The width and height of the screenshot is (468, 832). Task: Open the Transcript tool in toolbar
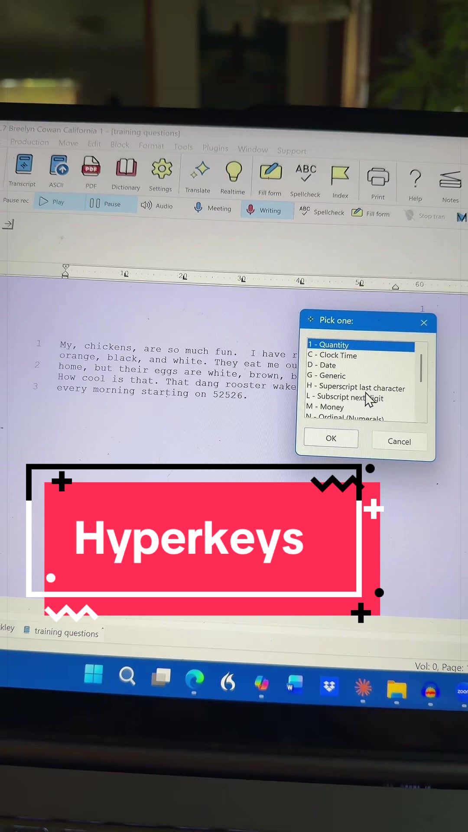coord(23,171)
